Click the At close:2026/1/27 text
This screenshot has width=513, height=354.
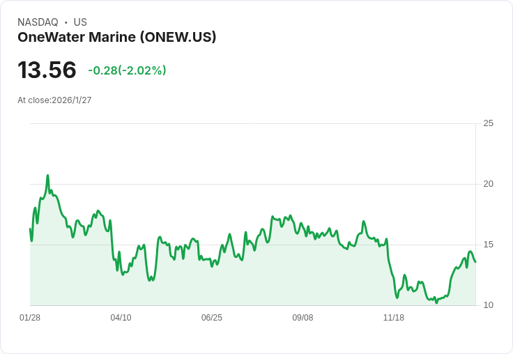point(54,100)
